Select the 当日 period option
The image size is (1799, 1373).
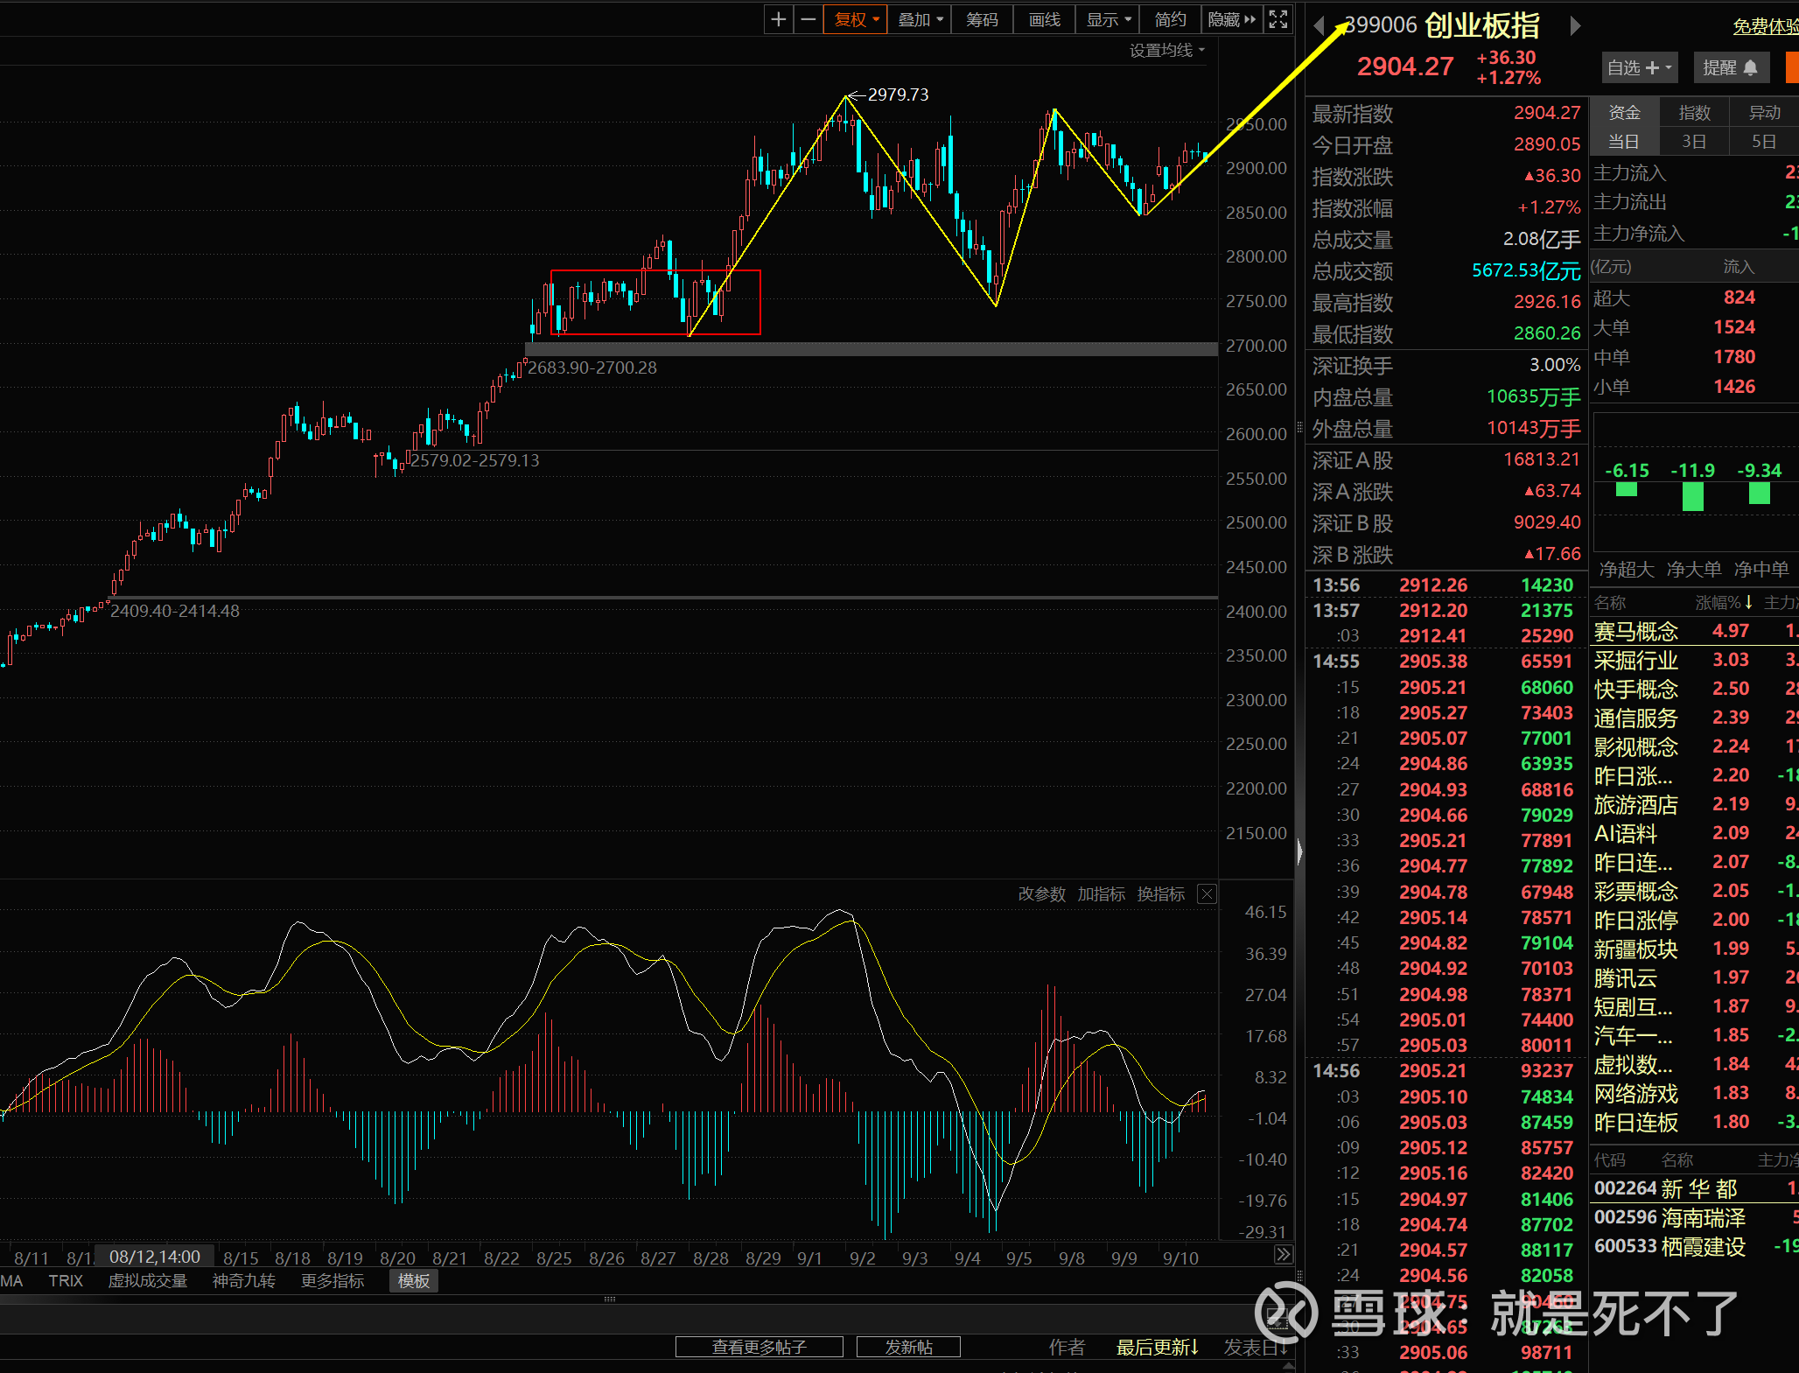[x=1624, y=142]
